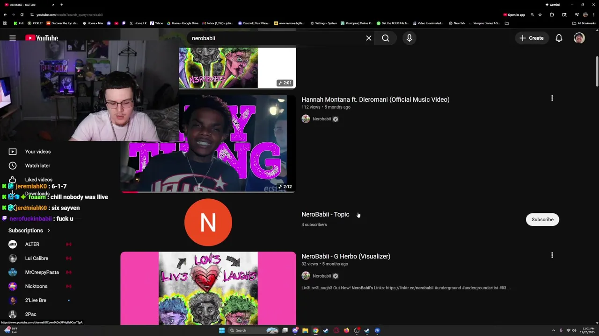Screen dimensions: 599x336
Task: Open the notifications bell
Action: point(559,38)
